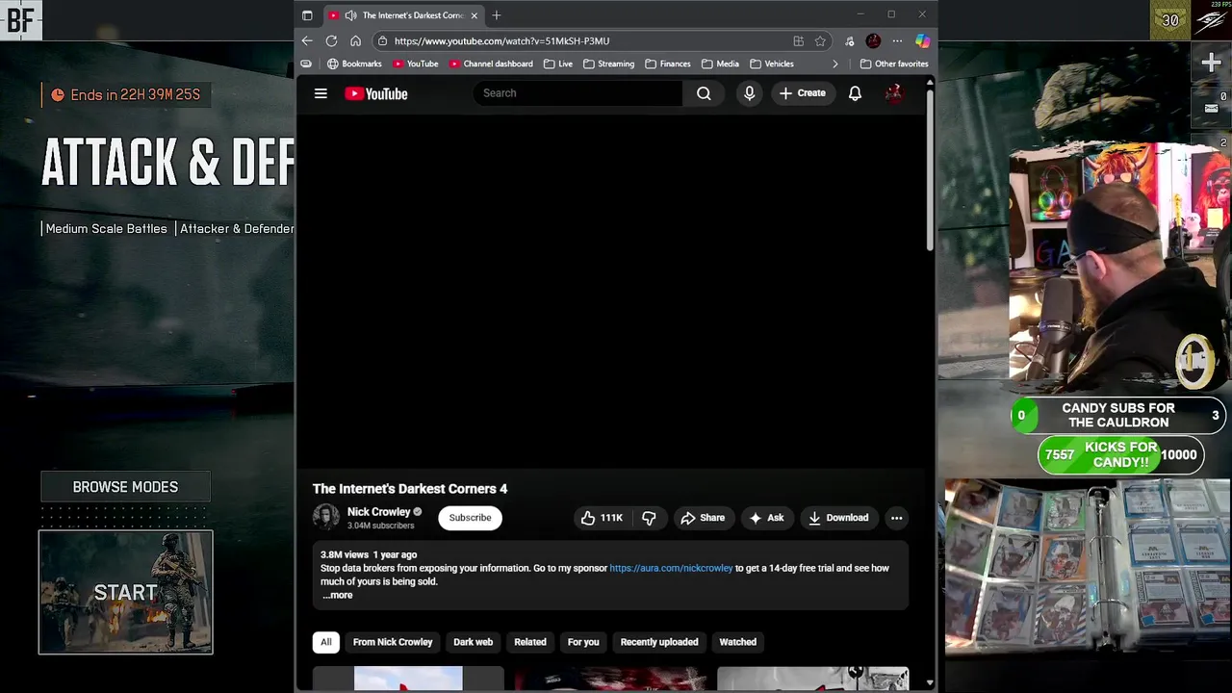Click the search magnifier button
1232x693 pixels.
(704, 93)
